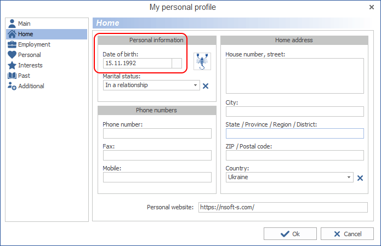The width and height of the screenshot is (381, 246).
Task: Click into the City text field
Action: 294,112
